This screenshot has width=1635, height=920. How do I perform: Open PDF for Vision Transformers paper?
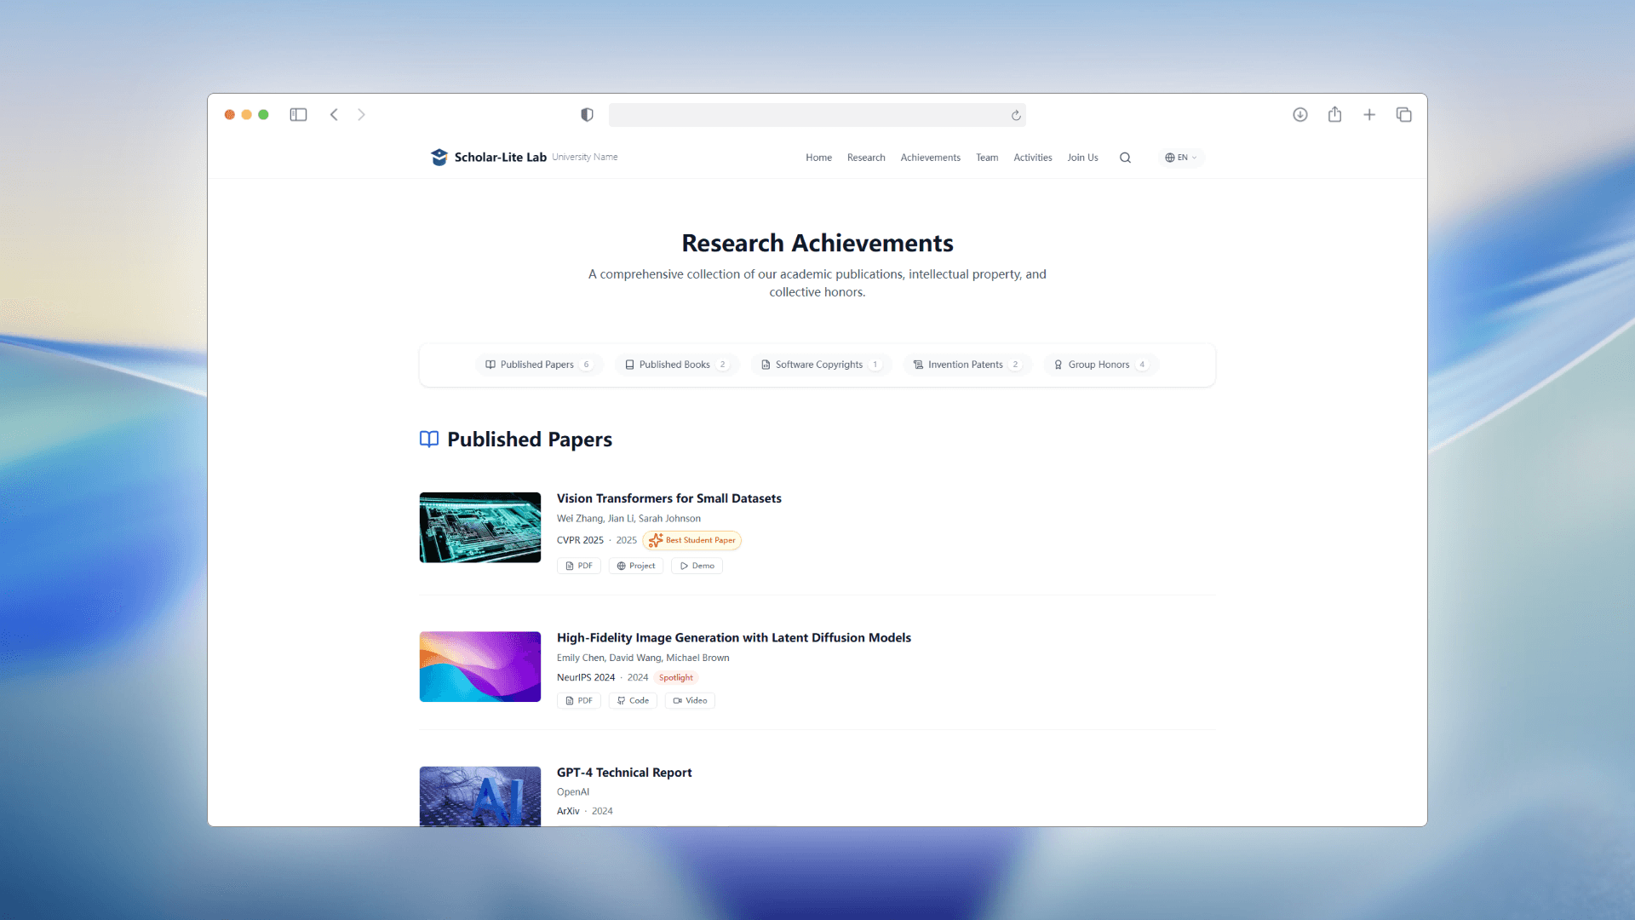click(x=579, y=566)
